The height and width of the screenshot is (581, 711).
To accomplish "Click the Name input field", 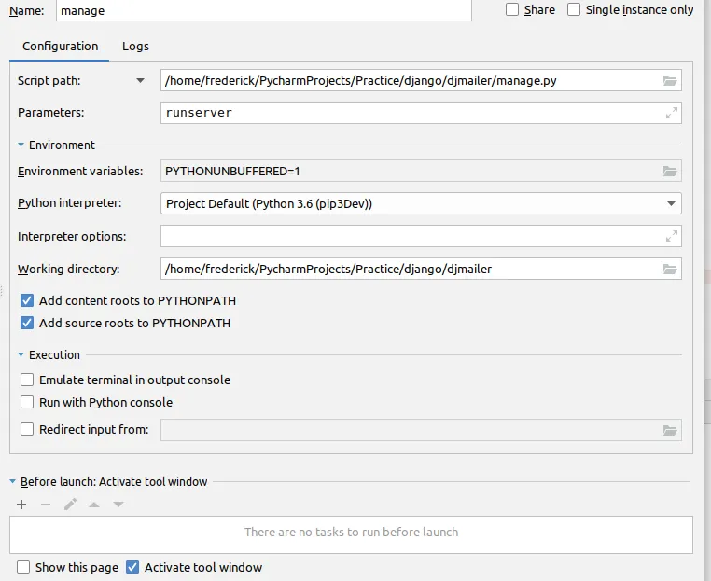I will (x=263, y=11).
